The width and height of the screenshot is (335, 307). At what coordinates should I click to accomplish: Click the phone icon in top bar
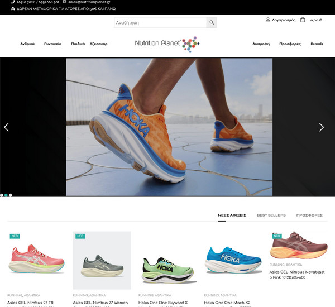[x=13, y=2]
